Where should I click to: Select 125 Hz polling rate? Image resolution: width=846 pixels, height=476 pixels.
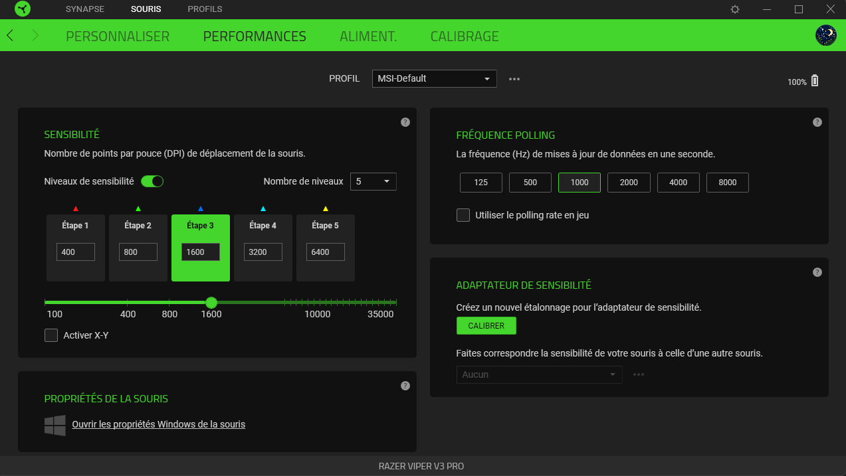click(x=481, y=183)
